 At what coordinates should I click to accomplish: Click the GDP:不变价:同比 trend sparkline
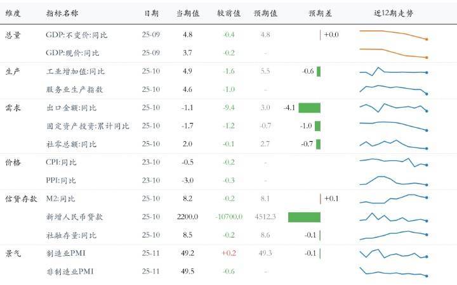[x=393, y=34]
